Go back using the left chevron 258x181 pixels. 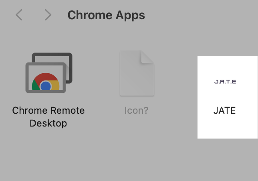(x=19, y=15)
